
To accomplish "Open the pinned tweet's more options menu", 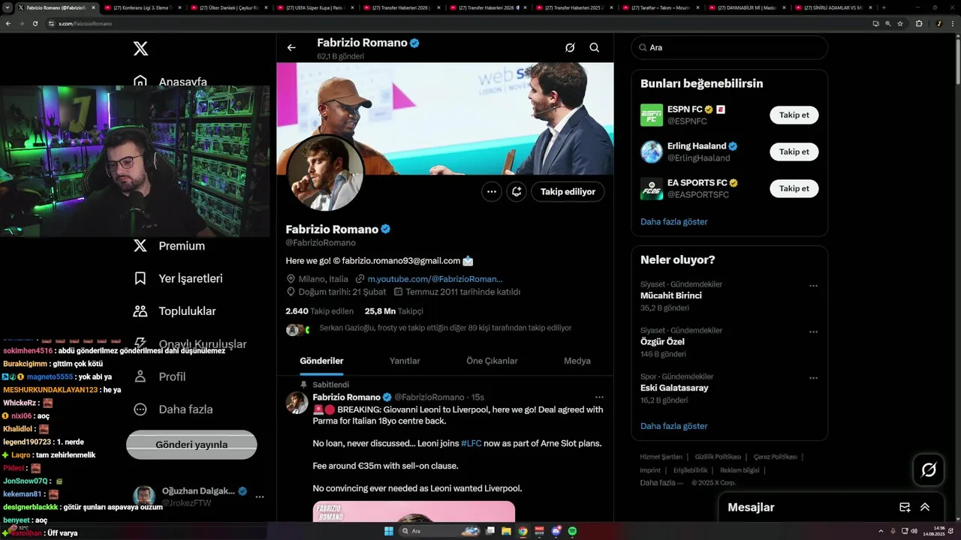I will pyautogui.click(x=599, y=397).
